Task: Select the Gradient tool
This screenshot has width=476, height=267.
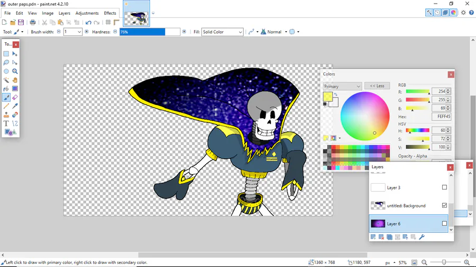Action: (15, 89)
